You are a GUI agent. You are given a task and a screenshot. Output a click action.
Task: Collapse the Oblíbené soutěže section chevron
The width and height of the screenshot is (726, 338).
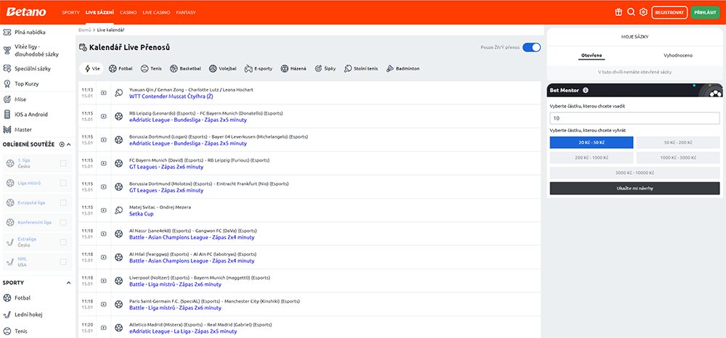[x=69, y=144]
